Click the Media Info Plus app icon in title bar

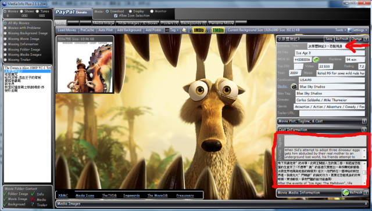4,4
